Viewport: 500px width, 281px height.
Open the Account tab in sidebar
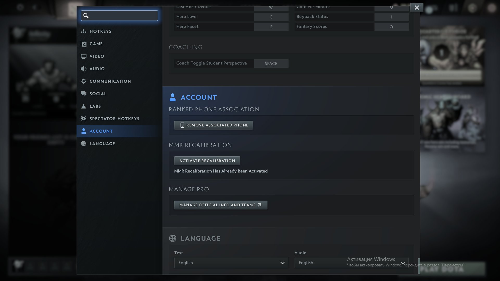(101, 131)
